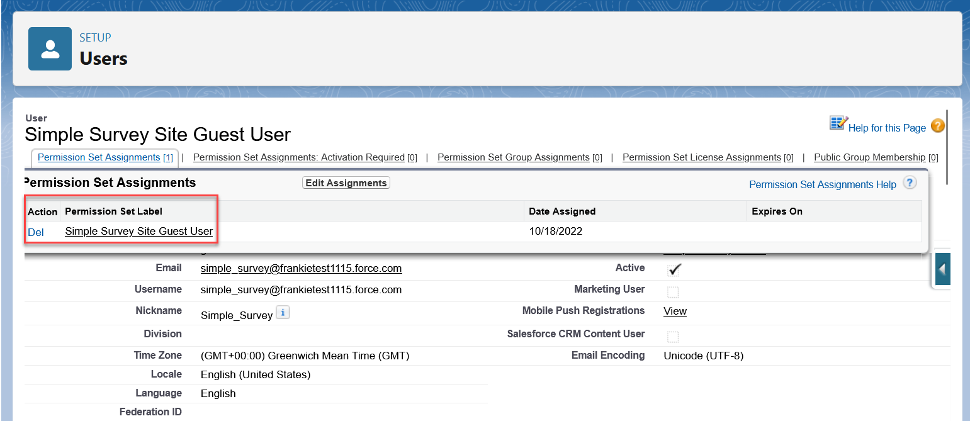Click the Unicode (UTF-8) email encoding value

pyautogui.click(x=704, y=356)
